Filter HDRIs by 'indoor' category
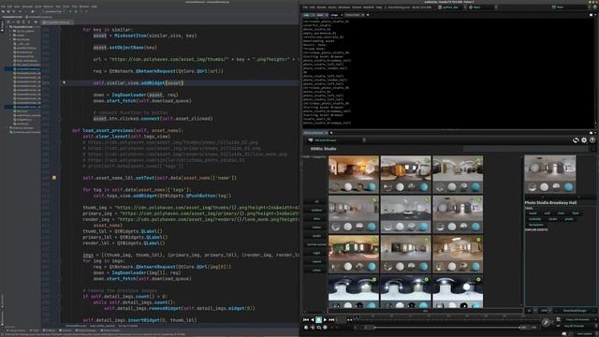The height and width of the screenshot is (337, 599). pos(316,227)
